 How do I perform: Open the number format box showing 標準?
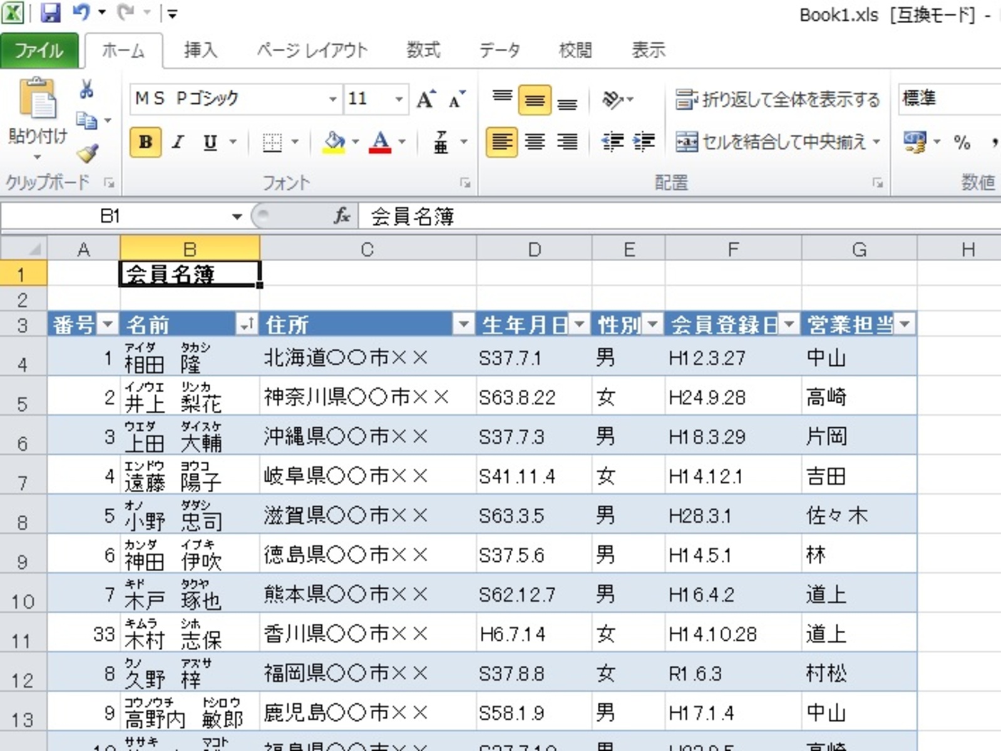pos(949,99)
